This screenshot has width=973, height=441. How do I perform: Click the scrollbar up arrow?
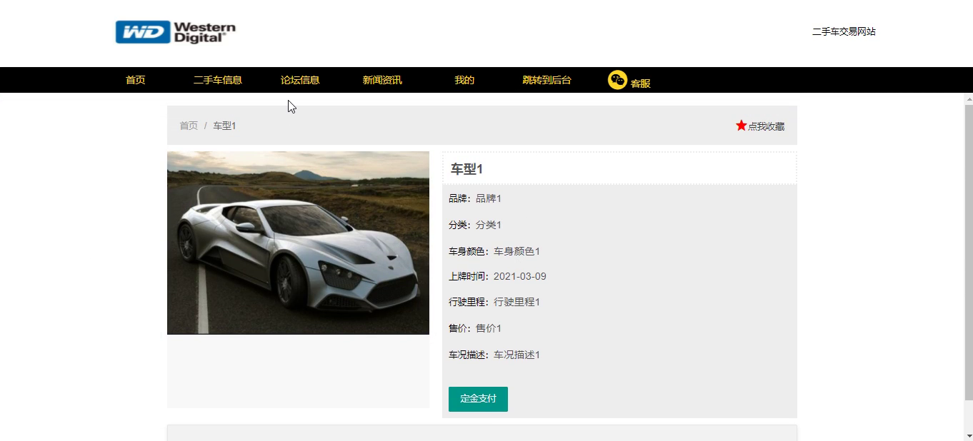pos(969,99)
